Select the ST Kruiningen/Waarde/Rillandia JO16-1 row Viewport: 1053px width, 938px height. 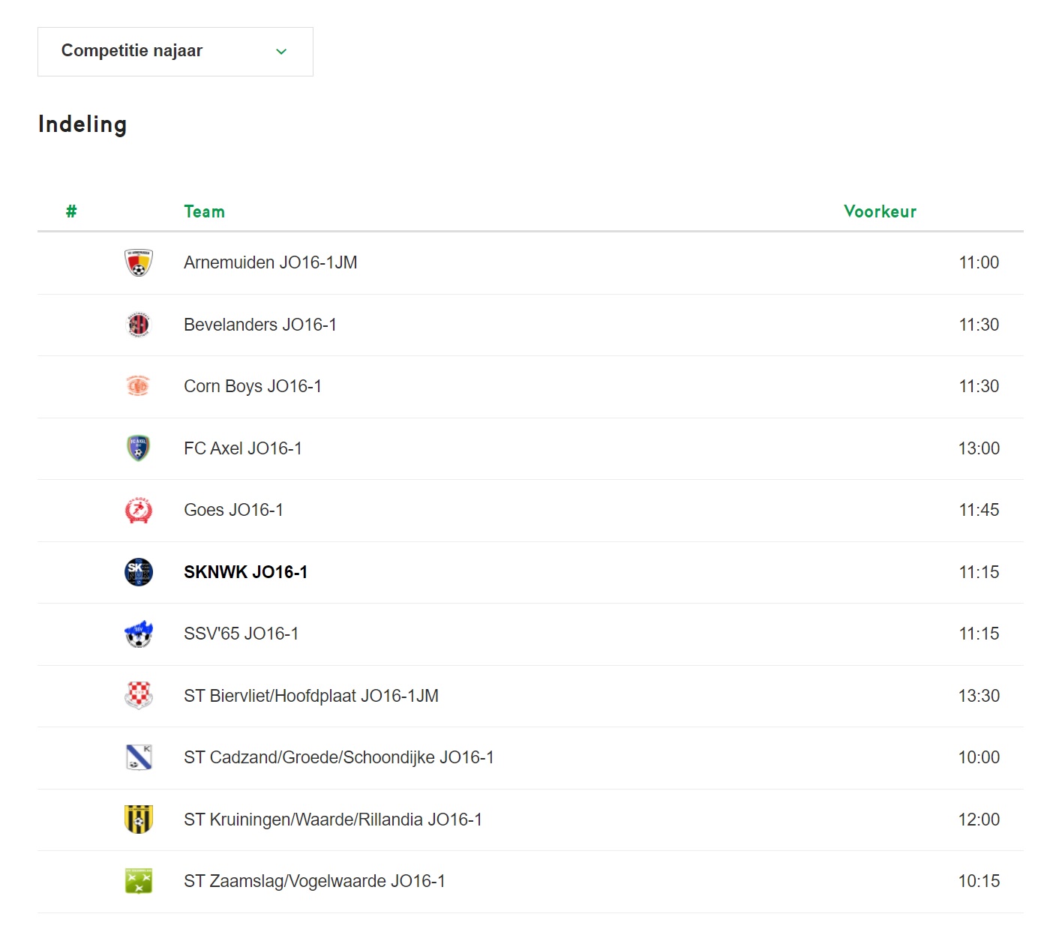pyautogui.click(x=530, y=820)
